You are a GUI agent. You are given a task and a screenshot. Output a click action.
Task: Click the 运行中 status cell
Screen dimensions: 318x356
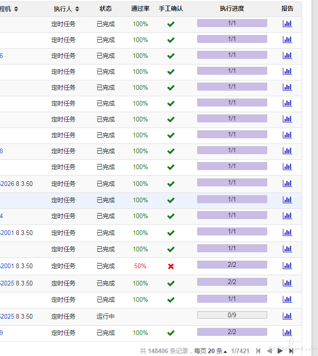pos(105,316)
